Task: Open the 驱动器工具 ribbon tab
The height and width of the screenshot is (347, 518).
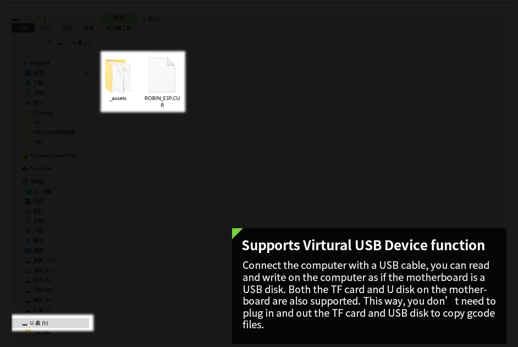Action: (119, 29)
